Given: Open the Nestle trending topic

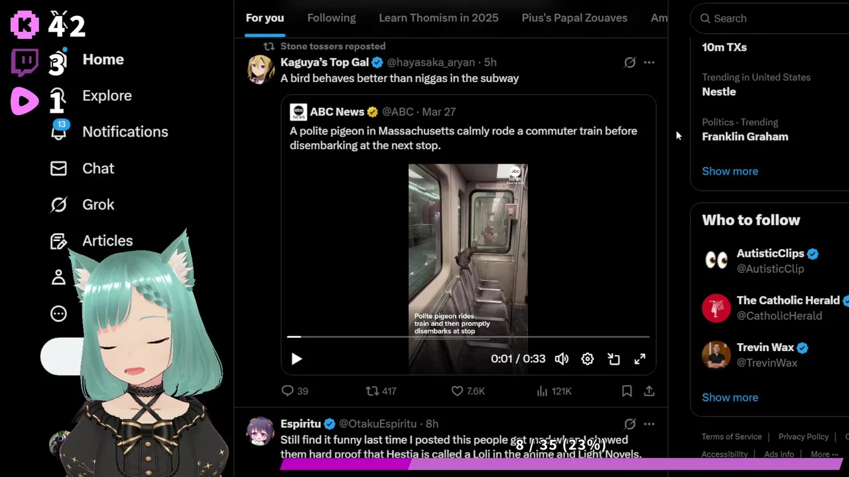Looking at the screenshot, I should pyautogui.click(x=719, y=91).
